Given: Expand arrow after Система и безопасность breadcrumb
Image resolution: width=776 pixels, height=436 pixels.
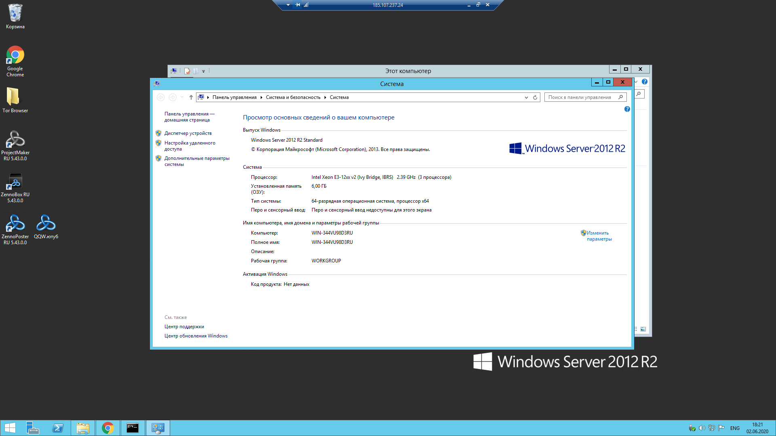Looking at the screenshot, I should pyautogui.click(x=325, y=97).
